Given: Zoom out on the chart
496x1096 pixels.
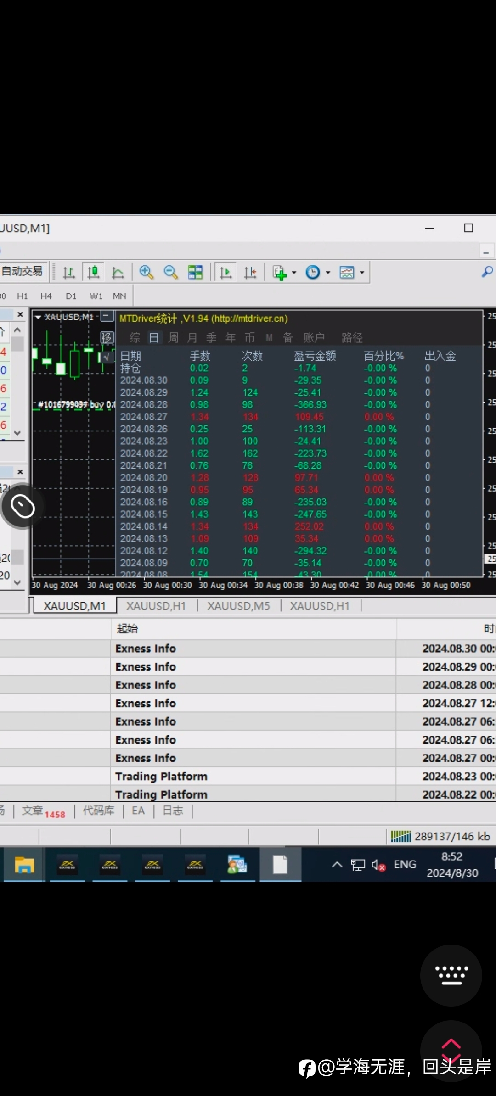Looking at the screenshot, I should tap(171, 272).
